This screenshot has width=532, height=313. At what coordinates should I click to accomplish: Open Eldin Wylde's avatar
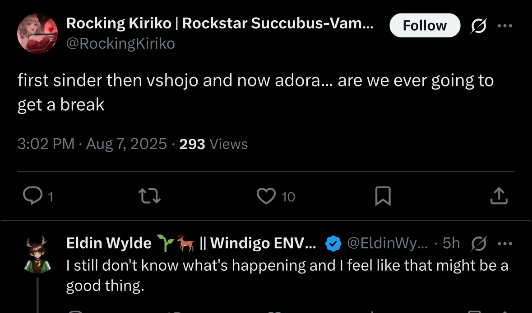[x=37, y=254]
